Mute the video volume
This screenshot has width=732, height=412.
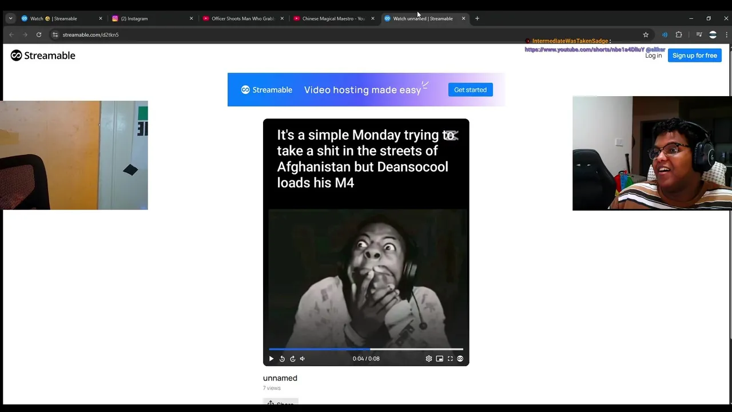click(x=303, y=359)
